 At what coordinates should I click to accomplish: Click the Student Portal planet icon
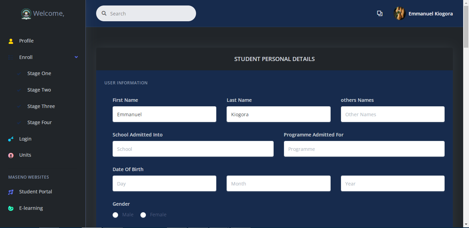pyautogui.click(x=11, y=192)
